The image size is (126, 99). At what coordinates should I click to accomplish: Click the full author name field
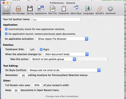pyautogui.click(x=56, y=19)
